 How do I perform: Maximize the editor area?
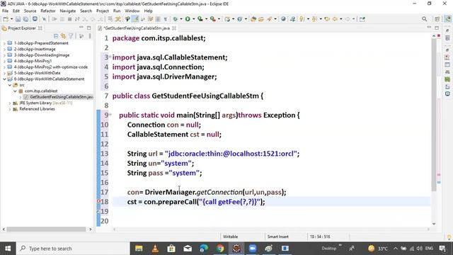click(x=437, y=28)
